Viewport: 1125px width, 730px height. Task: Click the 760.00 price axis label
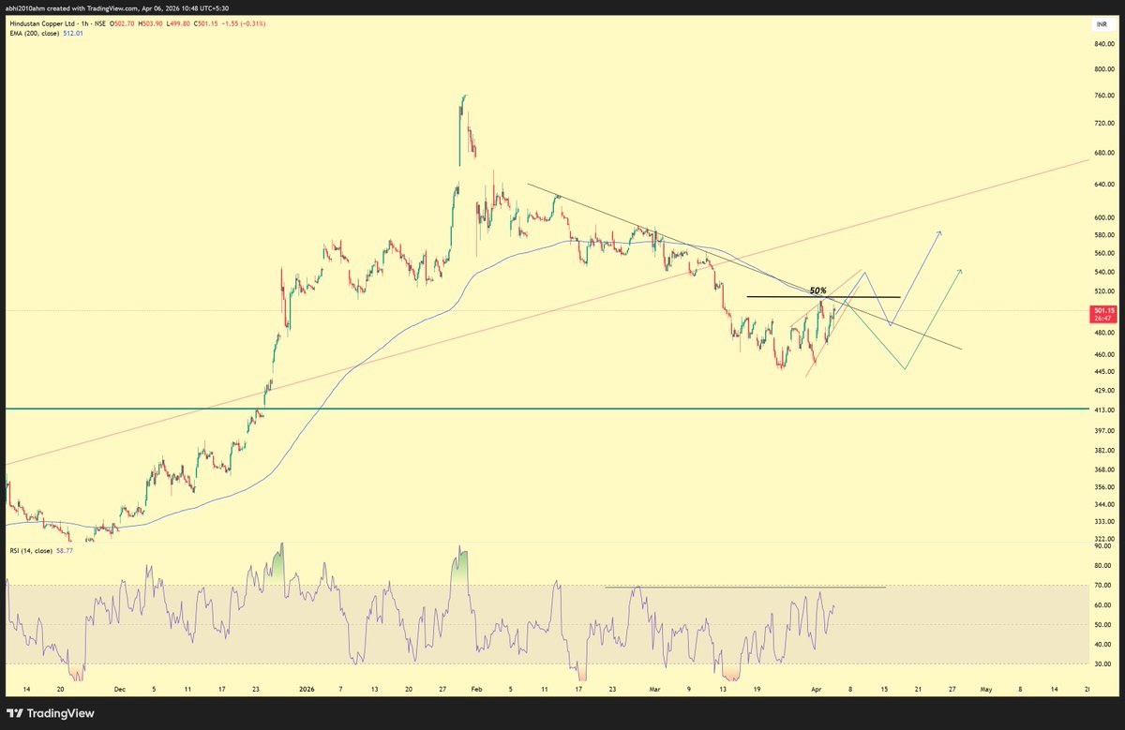pyautogui.click(x=1103, y=96)
